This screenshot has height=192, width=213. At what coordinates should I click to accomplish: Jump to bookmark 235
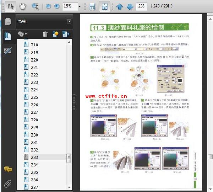click(34, 172)
